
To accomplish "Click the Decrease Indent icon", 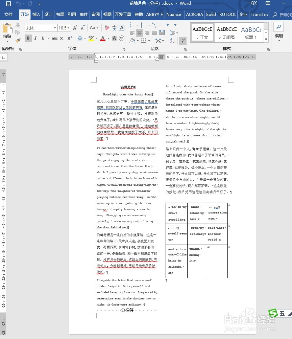I will tap(169, 25).
